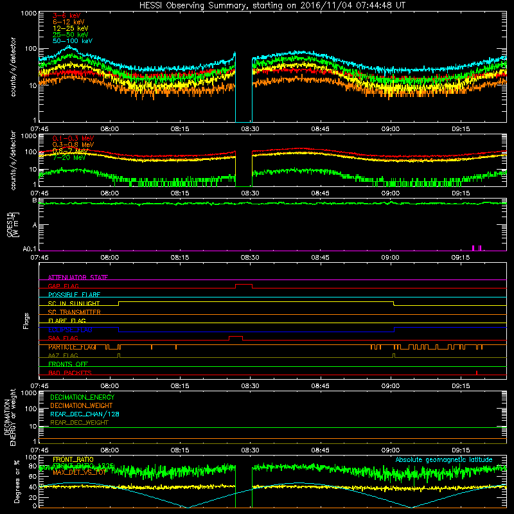514x514 pixels.
Task: Select the 6-12 keV legend label
Action: [x=69, y=22]
